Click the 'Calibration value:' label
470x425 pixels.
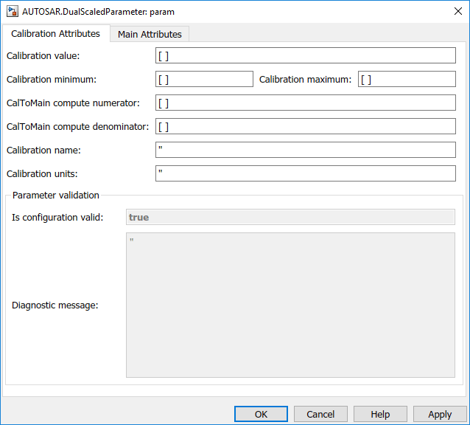click(x=43, y=56)
